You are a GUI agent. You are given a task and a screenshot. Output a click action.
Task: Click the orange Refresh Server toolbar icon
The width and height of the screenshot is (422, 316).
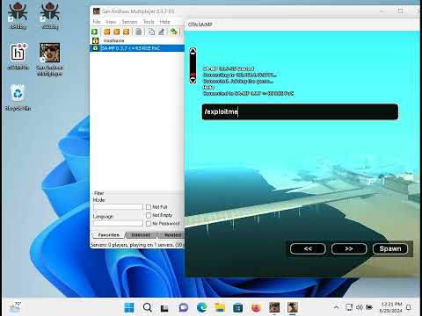coord(127,32)
